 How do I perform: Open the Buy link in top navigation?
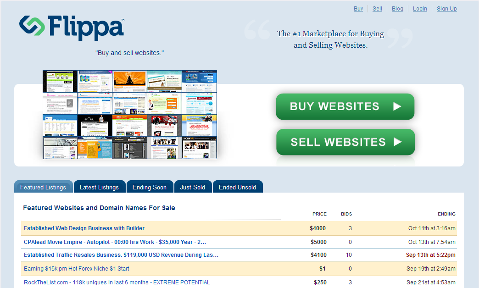pyautogui.click(x=358, y=9)
